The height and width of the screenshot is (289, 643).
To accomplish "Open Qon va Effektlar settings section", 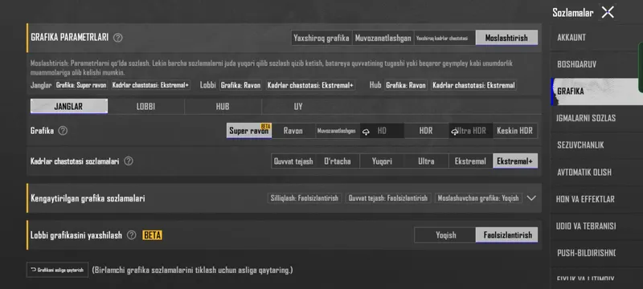I will (596, 199).
